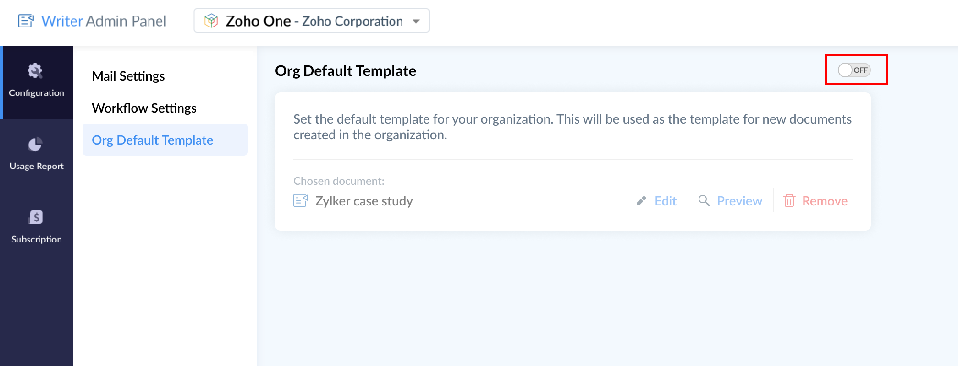
Task: Select Org Default Template in the sidebar
Action: coord(152,140)
